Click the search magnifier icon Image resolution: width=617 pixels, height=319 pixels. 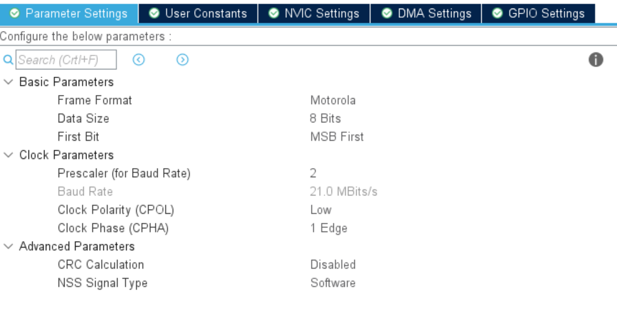tap(8, 60)
